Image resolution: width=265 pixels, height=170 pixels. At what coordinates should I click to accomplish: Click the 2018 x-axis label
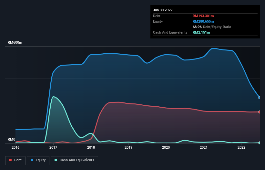point(91,147)
